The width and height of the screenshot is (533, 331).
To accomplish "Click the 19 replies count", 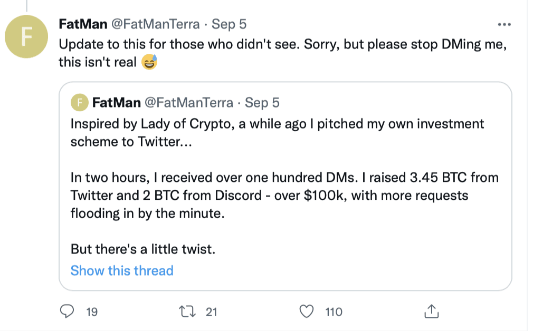I will 92,312.
